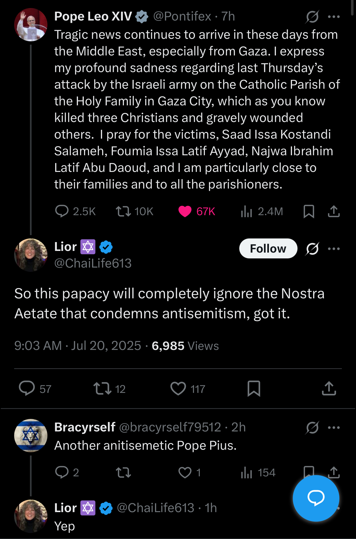Retweet Pope Leo XIV's post
This screenshot has height=539, width=356.
(123, 211)
